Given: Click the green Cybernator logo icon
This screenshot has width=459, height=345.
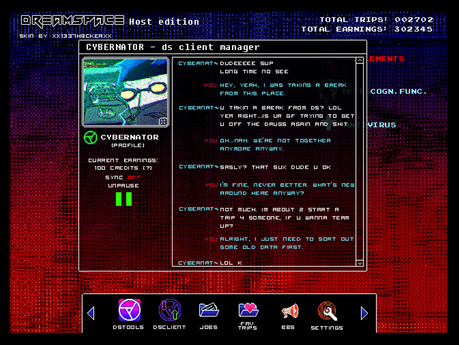Looking at the screenshot, I should (x=91, y=138).
